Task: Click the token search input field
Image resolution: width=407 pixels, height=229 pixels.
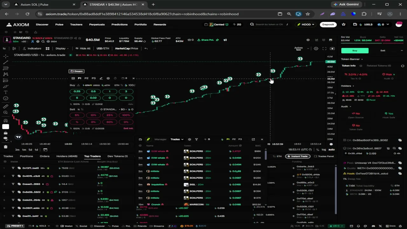Action: click(x=269, y=24)
